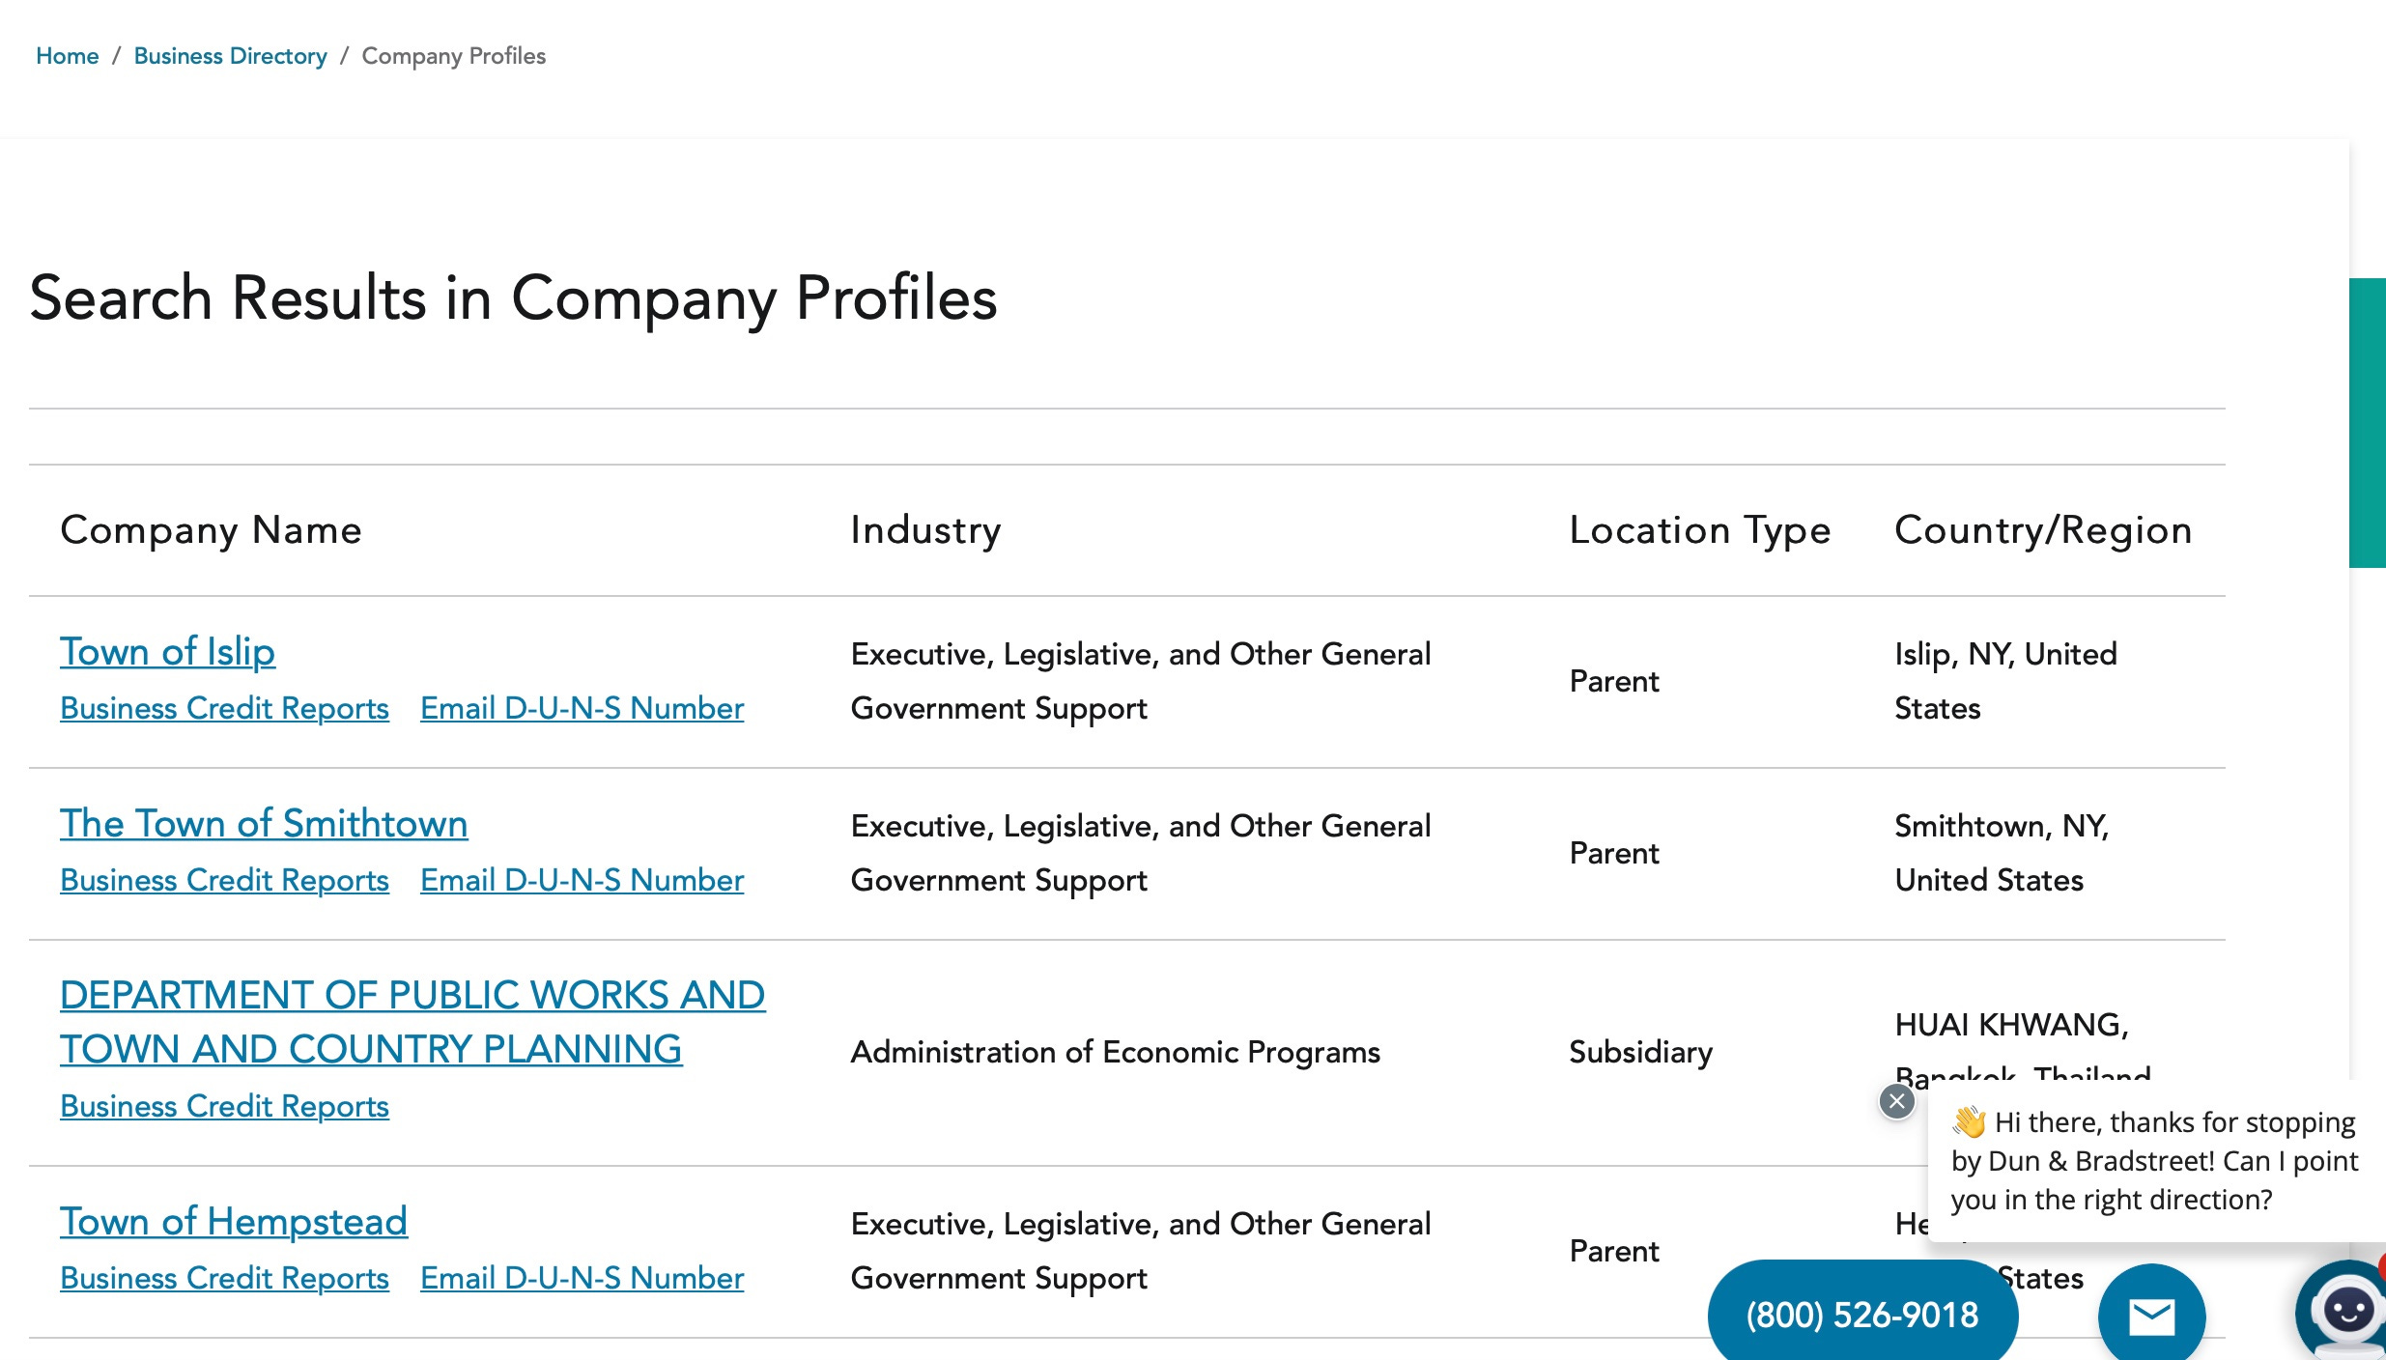The width and height of the screenshot is (2386, 1360).
Task: Open Department of Public Works company link
Action: point(412,1022)
